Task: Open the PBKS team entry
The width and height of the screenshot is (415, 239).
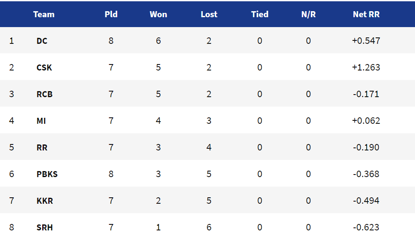Action: coord(47,174)
